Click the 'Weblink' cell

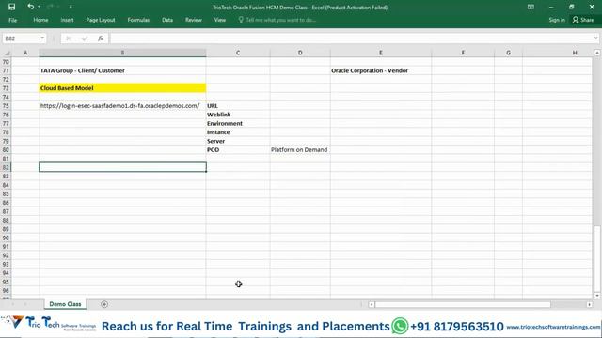pos(238,115)
